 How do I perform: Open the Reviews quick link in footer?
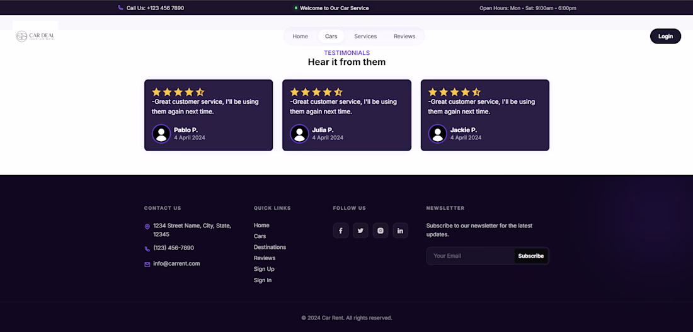pyautogui.click(x=265, y=258)
